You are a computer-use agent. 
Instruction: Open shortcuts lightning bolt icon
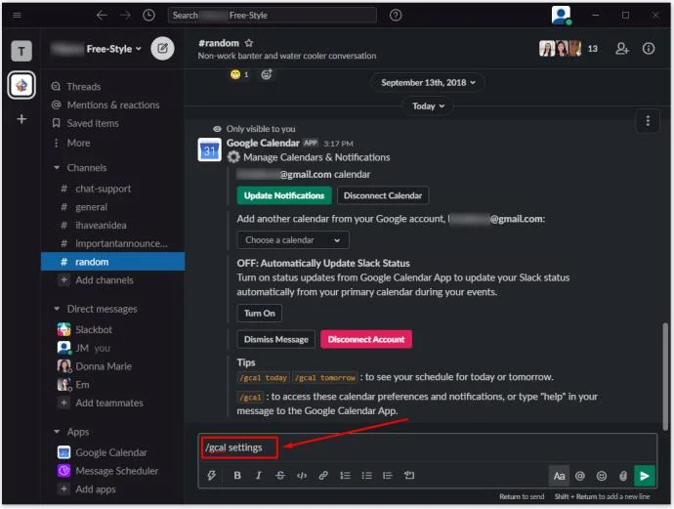coord(212,476)
